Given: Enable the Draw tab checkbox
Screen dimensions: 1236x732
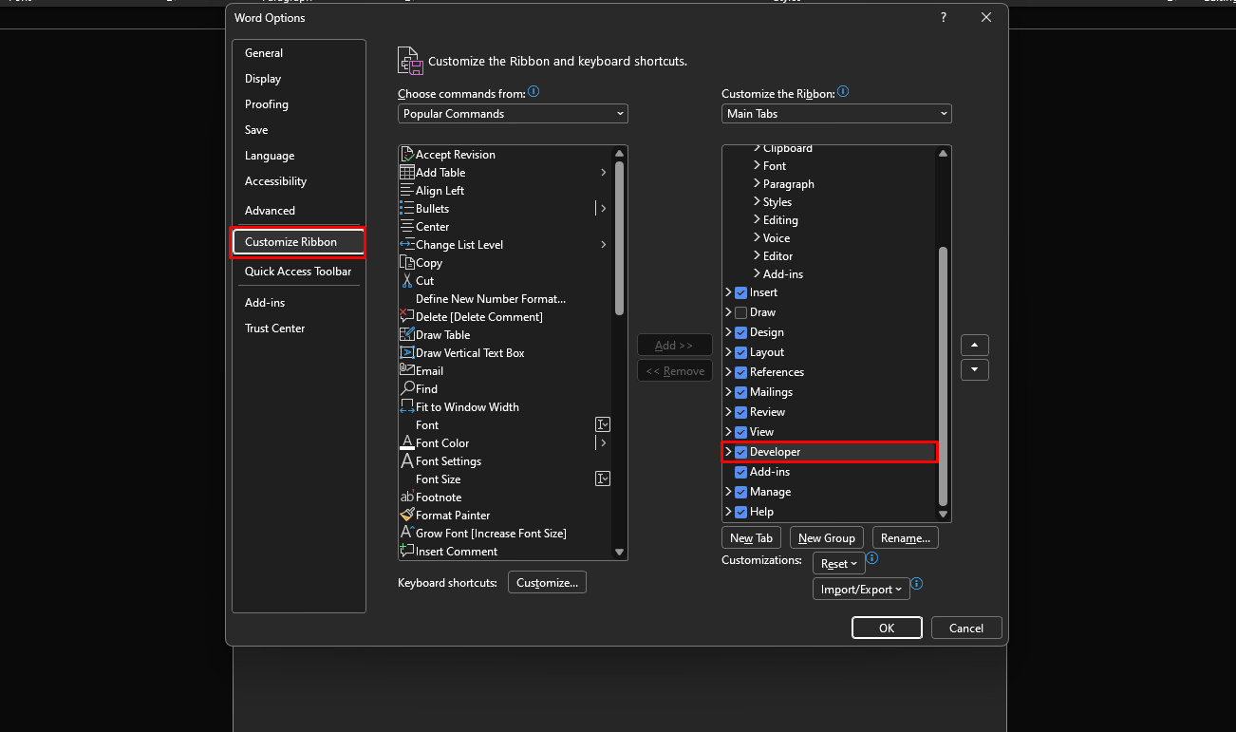Looking at the screenshot, I should pyautogui.click(x=741, y=312).
